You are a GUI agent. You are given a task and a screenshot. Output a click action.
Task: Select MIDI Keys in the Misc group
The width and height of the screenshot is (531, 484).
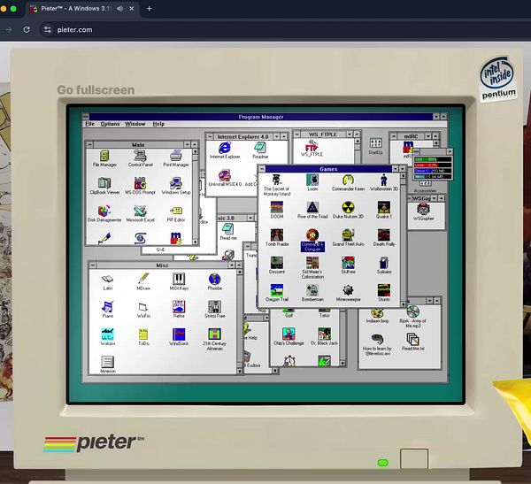pyautogui.click(x=179, y=281)
